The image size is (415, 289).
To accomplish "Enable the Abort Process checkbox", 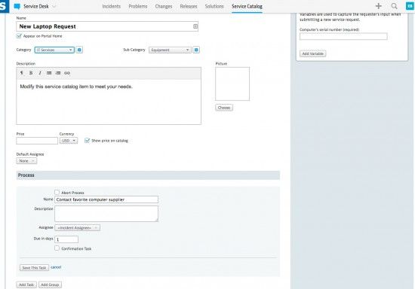I will point(57,192).
